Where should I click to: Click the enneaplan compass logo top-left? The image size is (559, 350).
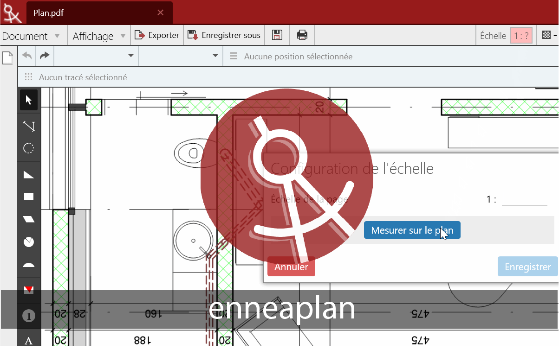click(x=12, y=13)
